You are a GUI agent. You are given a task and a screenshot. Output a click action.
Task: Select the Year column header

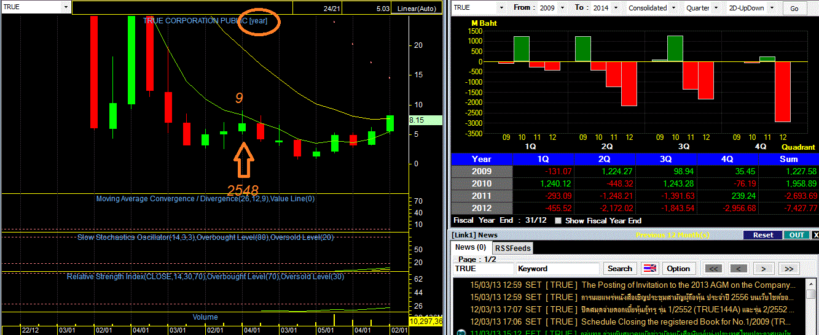point(482,159)
